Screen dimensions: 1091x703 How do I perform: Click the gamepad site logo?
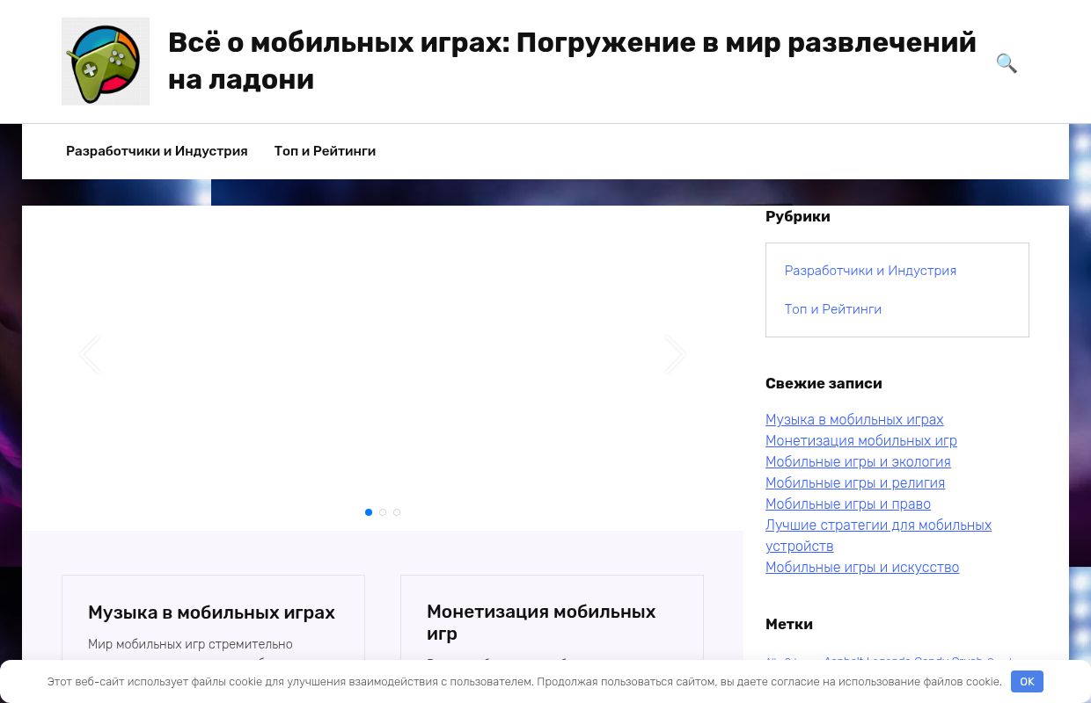106,61
